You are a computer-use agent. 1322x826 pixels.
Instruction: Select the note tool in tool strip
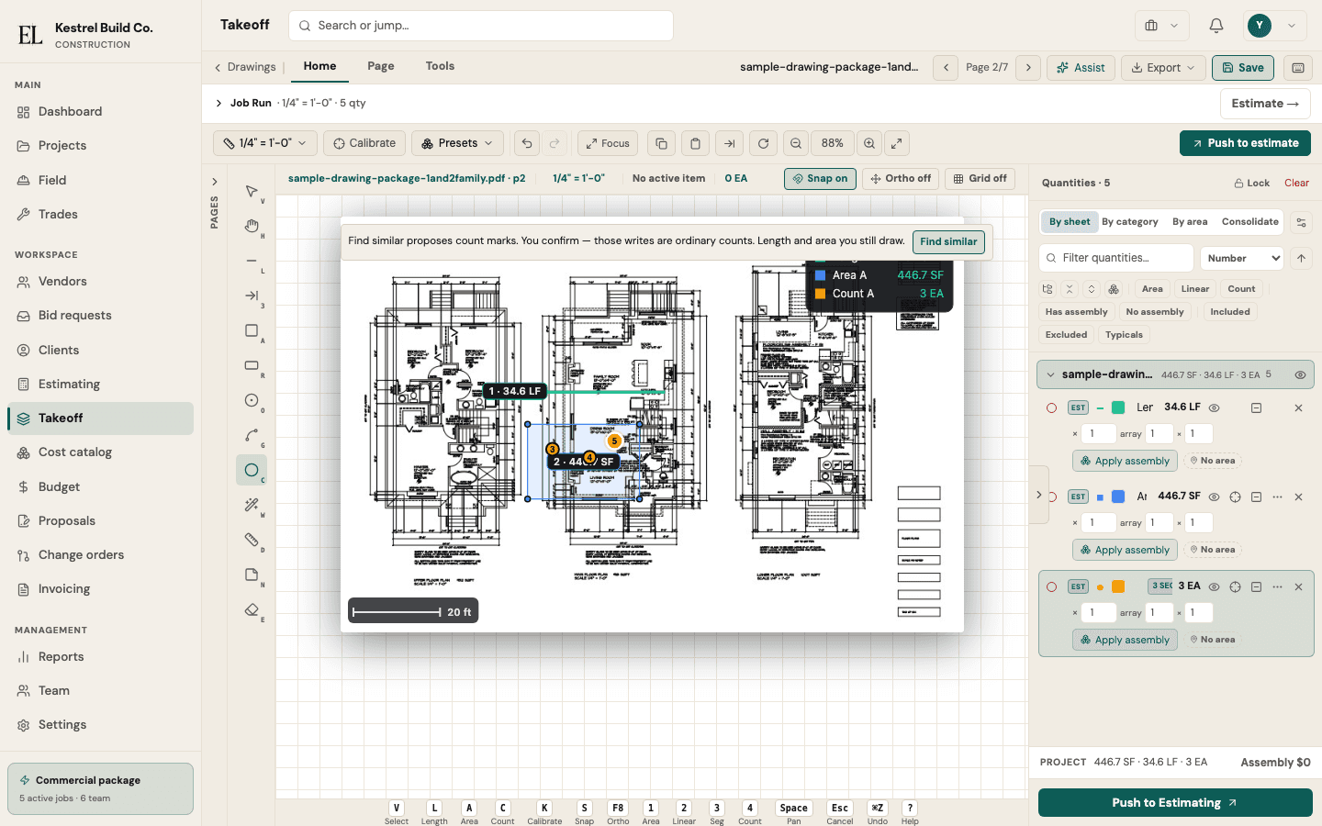252,575
